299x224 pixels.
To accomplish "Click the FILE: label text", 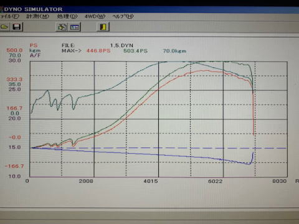I will point(68,45).
